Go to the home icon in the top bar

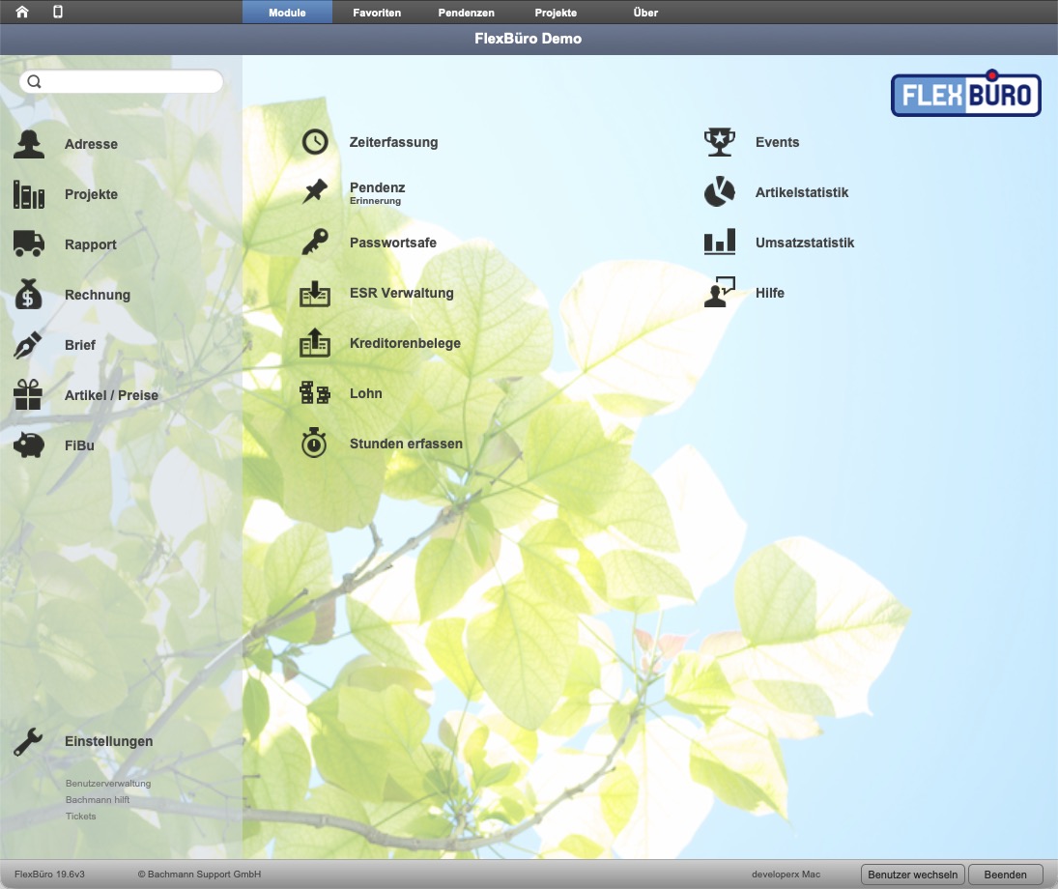click(22, 12)
